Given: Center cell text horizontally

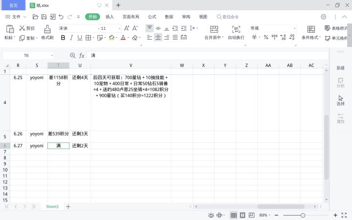Looking at the screenshot, I should pos(158,38).
